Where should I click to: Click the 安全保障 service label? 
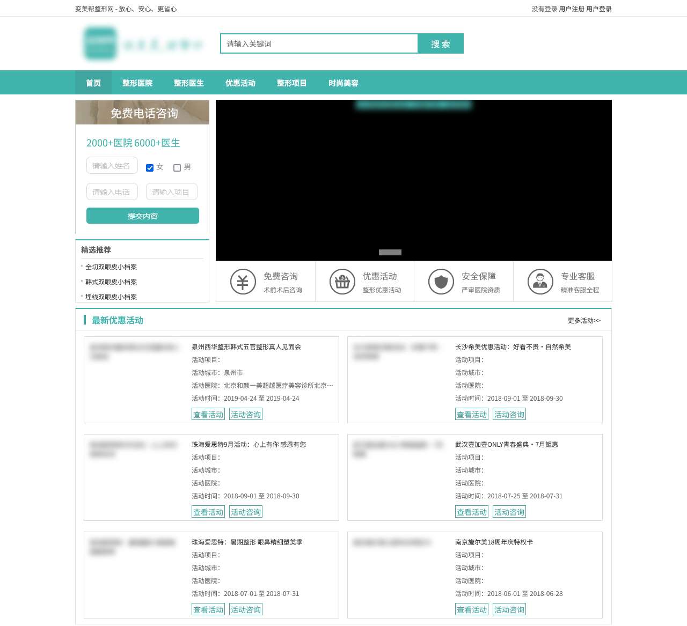(479, 276)
